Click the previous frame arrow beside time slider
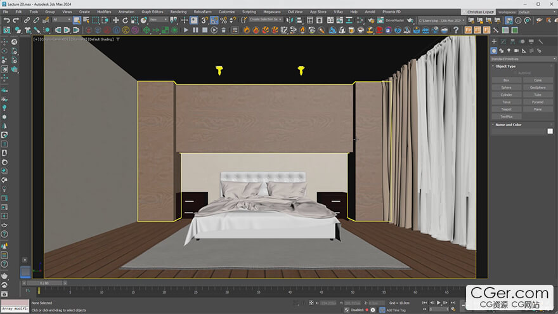 (x=24, y=284)
